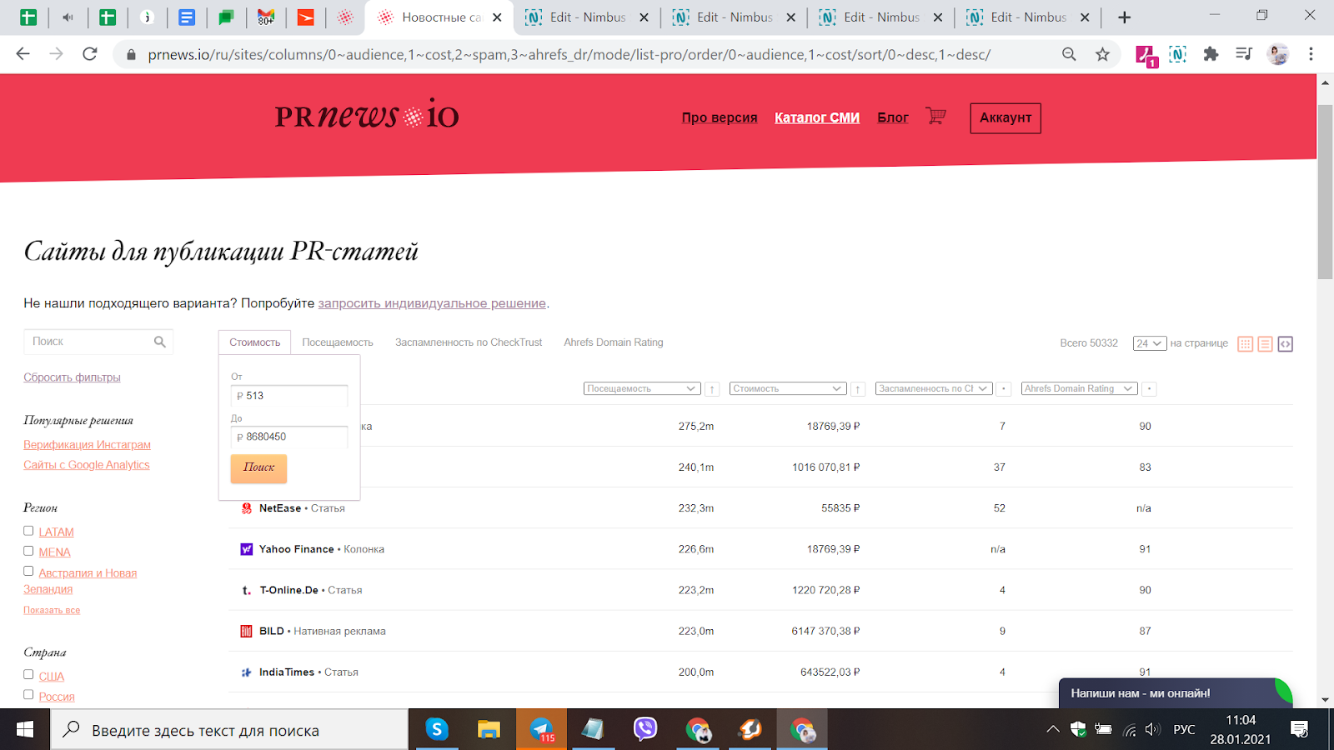This screenshot has width=1334, height=750.
Task: Click the page vertical scrollbar thumb
Action: 1325,192
